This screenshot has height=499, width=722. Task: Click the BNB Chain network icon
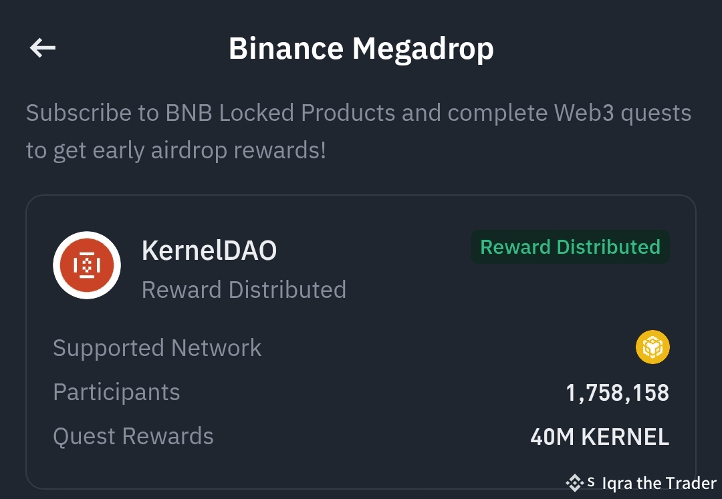[652, 347]
